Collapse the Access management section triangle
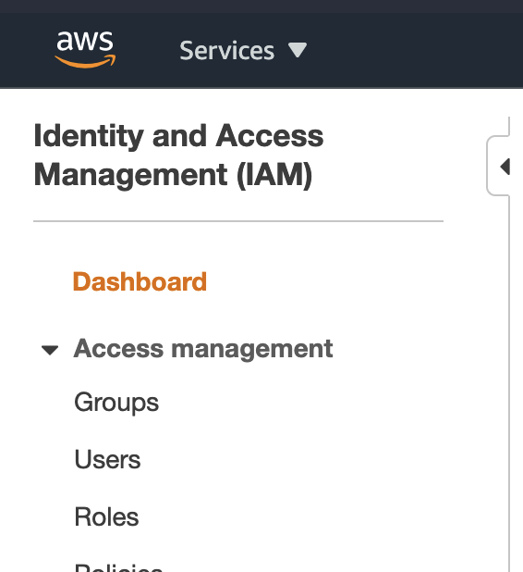This screenshot has height=572, width=523. pyautogui.click(x=50, y=350)
